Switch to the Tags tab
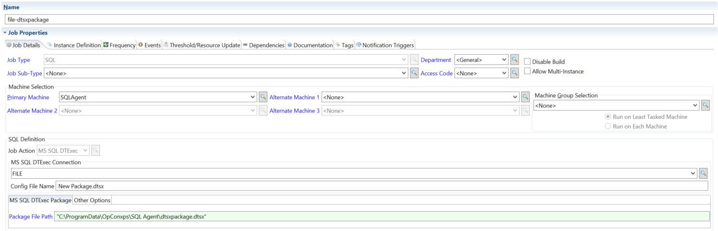This screenshot has height=231, width=718. pos(344,45)
